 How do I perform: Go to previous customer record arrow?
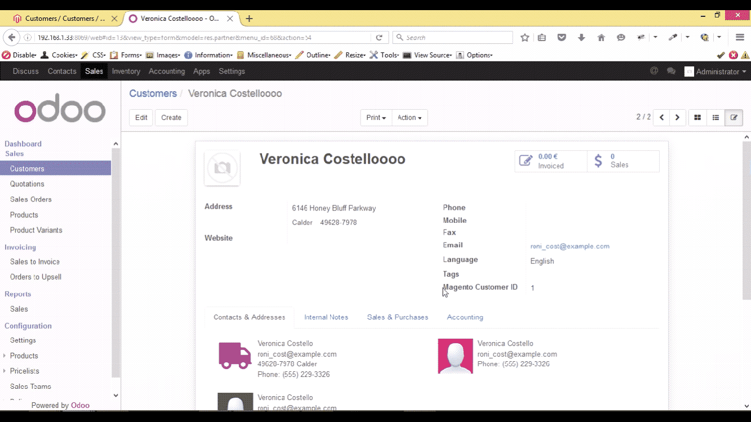(661, 118)
